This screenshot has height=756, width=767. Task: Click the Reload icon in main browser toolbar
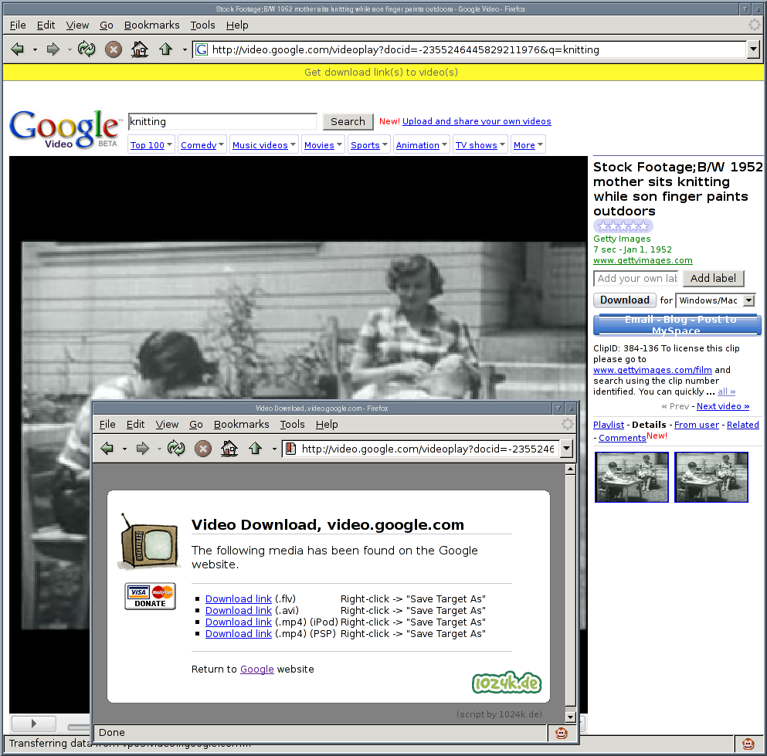(x=87, y=49)
